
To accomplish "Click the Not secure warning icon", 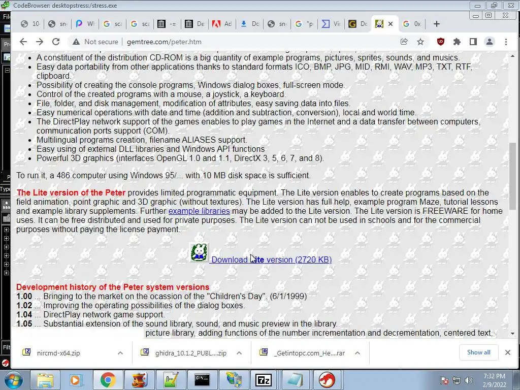I will pos(76,42).
